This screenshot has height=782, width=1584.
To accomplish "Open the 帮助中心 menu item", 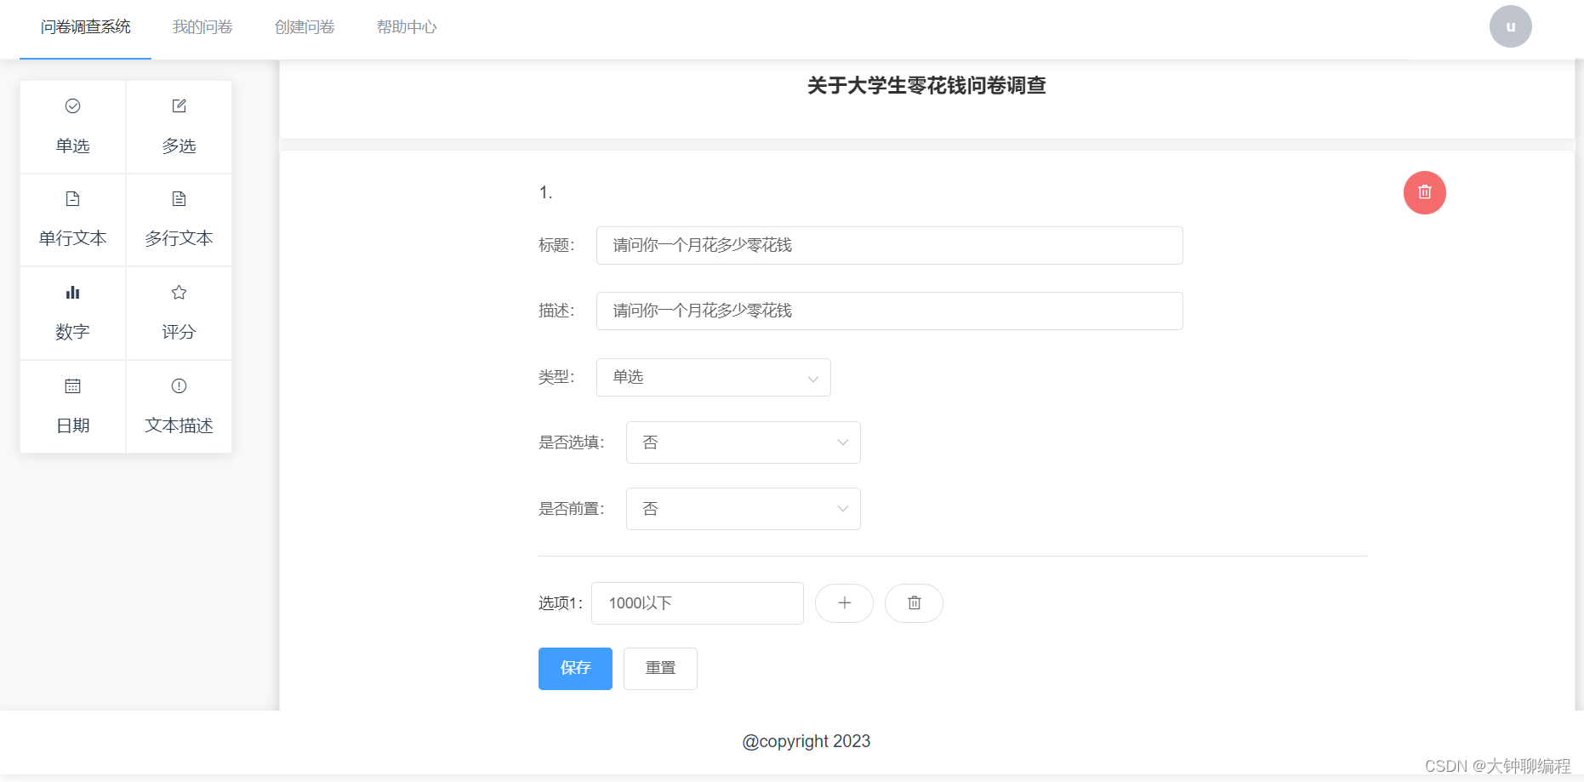I will tap(407, 28).
